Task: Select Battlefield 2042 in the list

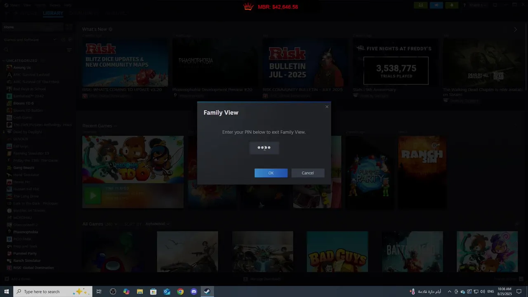Action: (28, 96)
